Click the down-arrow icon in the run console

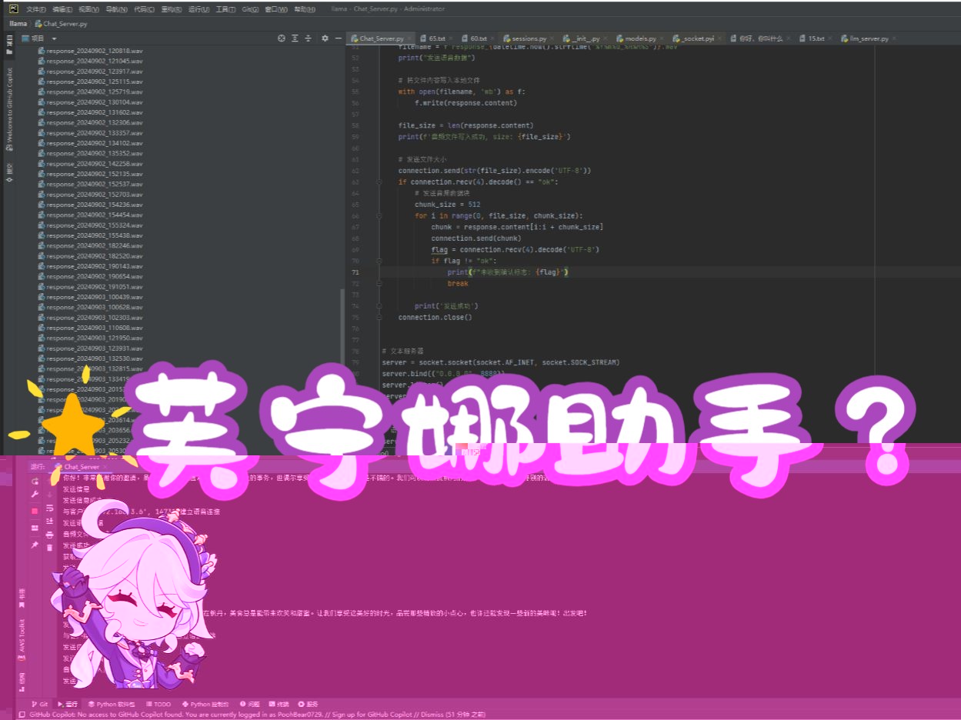pyautogui.click(x=50, y=494)
